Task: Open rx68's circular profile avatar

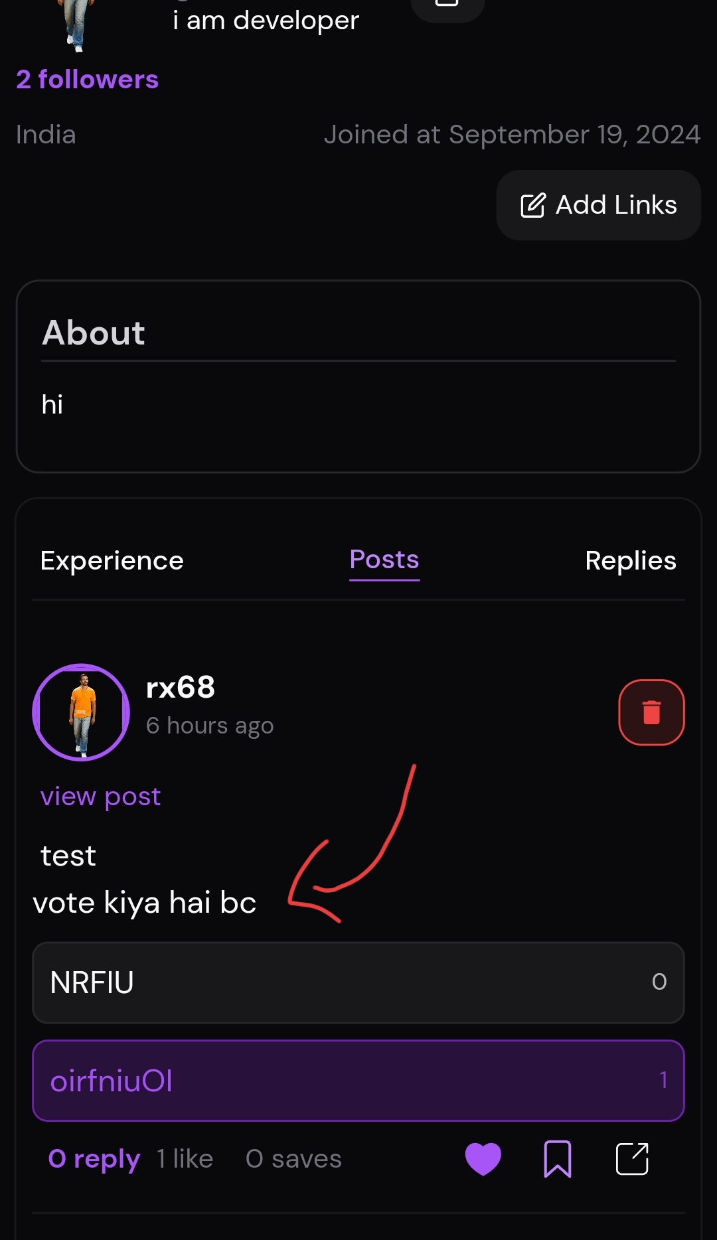Action: click(x=81, y=712)
